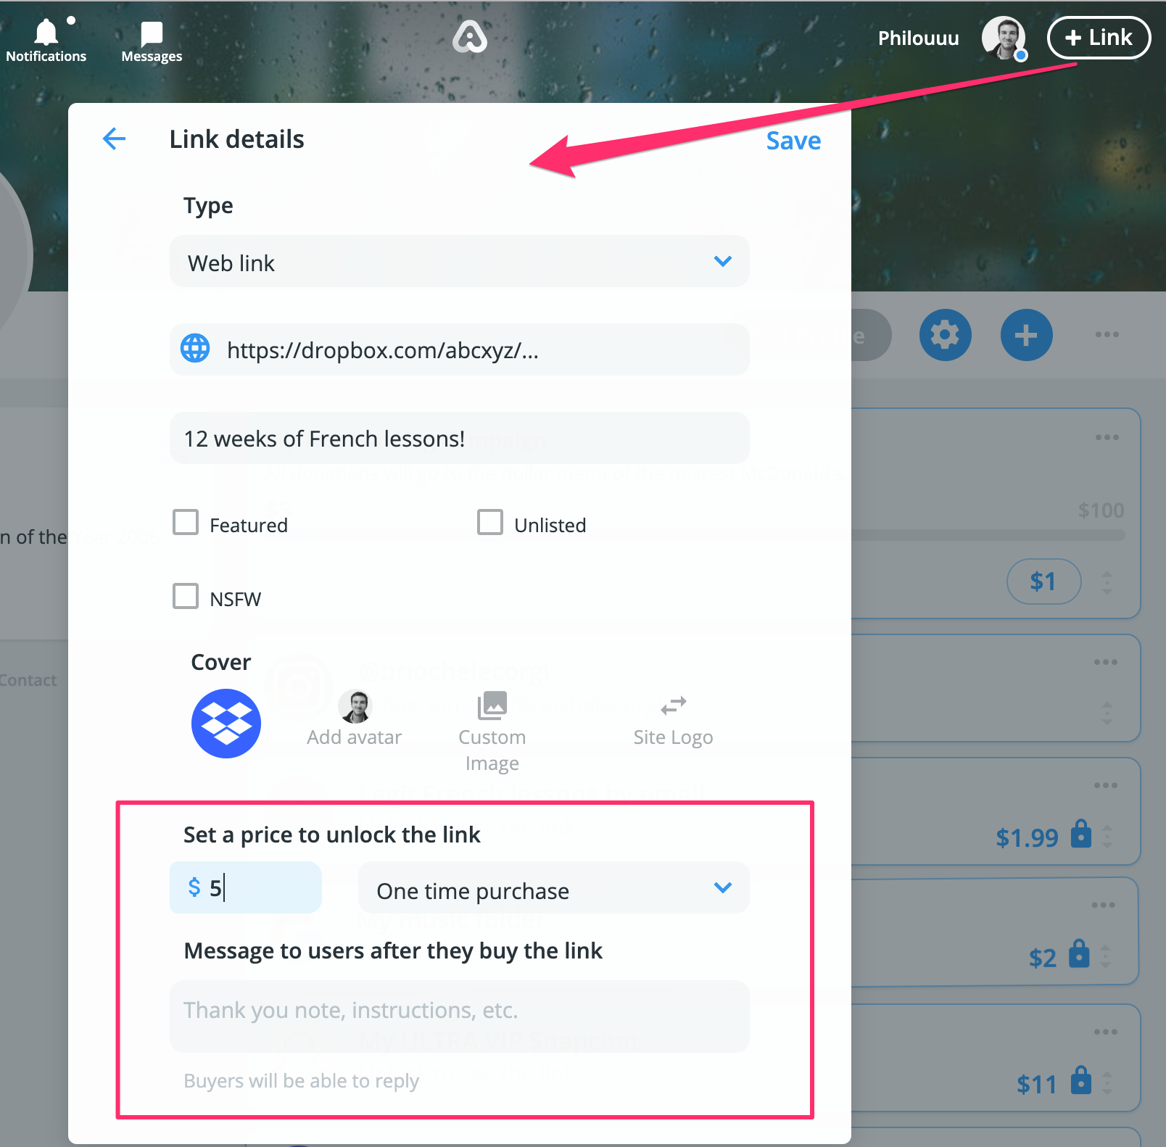
Task: Click the $11 price text
Action: tap(1036, 1085)
